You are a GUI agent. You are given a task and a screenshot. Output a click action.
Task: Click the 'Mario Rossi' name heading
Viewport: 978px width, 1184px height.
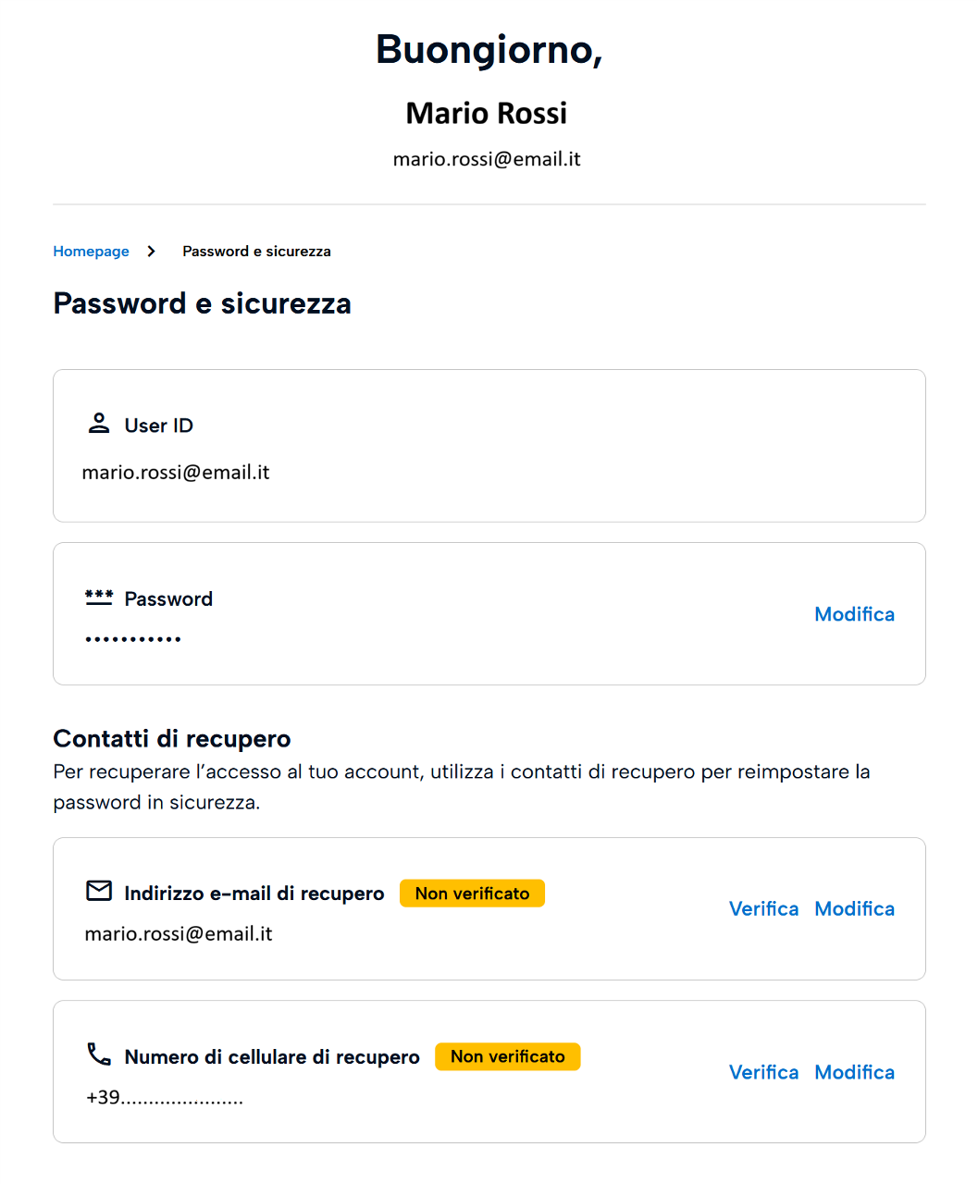[487, 113]
